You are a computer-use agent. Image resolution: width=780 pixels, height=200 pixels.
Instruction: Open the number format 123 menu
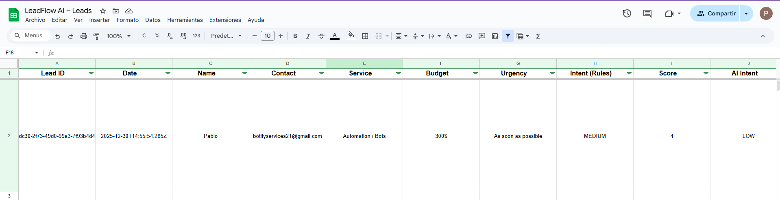[196, 36]
